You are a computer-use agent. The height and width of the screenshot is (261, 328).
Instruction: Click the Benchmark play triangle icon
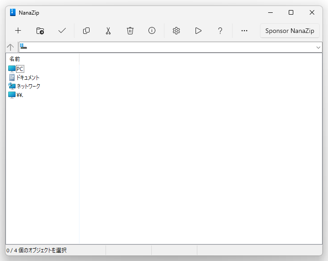(198, 31)
